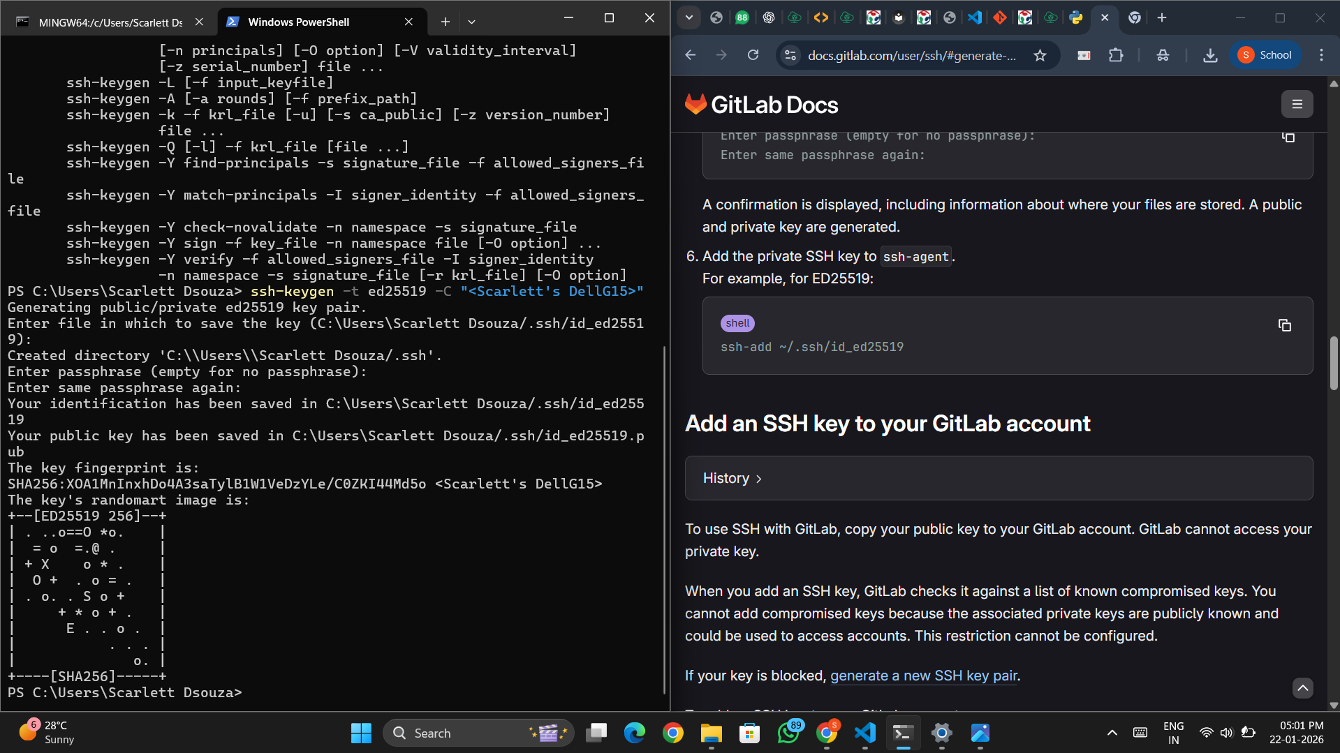Open File Explorer from the taskbar
Viewport: 1340px width, 753px height.
(712, 733)
